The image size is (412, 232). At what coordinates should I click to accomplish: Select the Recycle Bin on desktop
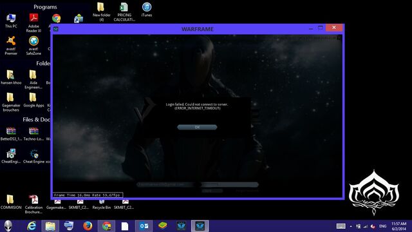coord(102,205)
